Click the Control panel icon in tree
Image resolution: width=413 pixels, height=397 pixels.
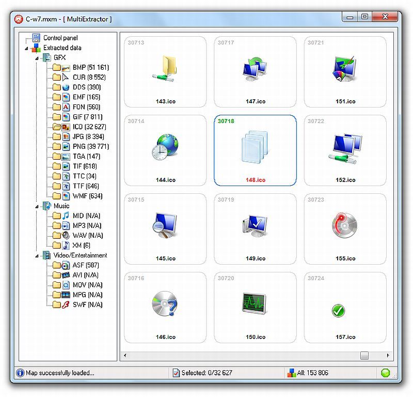click(36, 38)
